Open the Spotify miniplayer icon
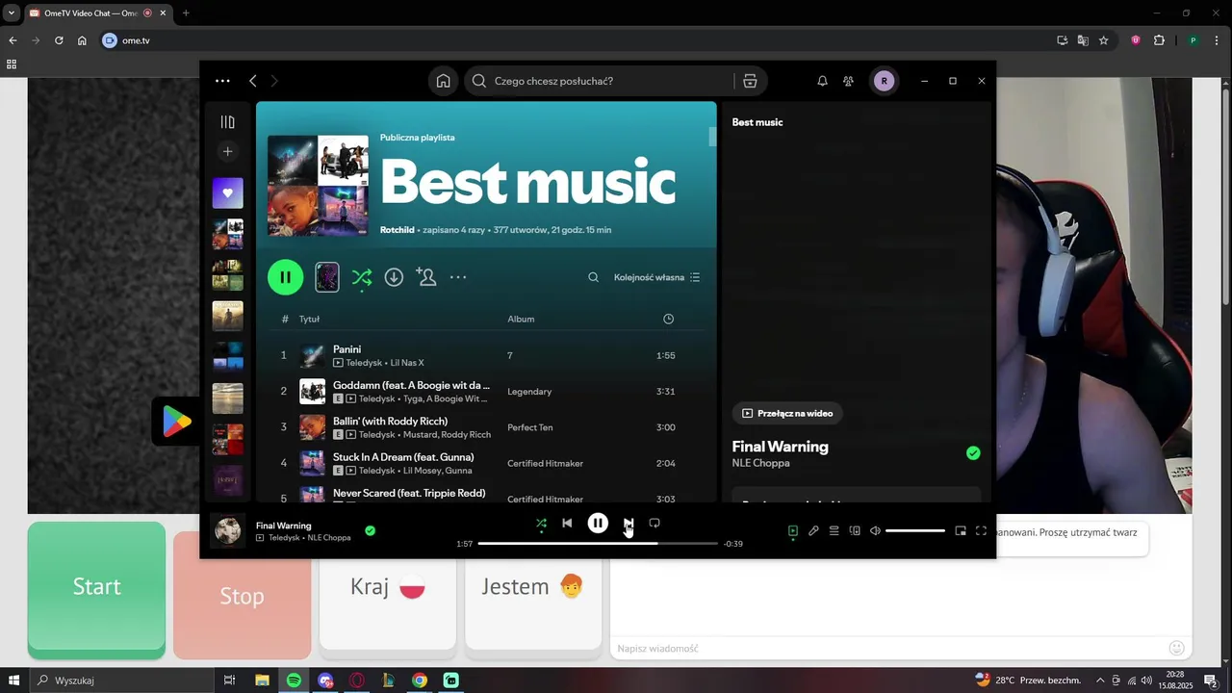The height and width of the screenshot is (693, 1232). click(x=961, y=530)
